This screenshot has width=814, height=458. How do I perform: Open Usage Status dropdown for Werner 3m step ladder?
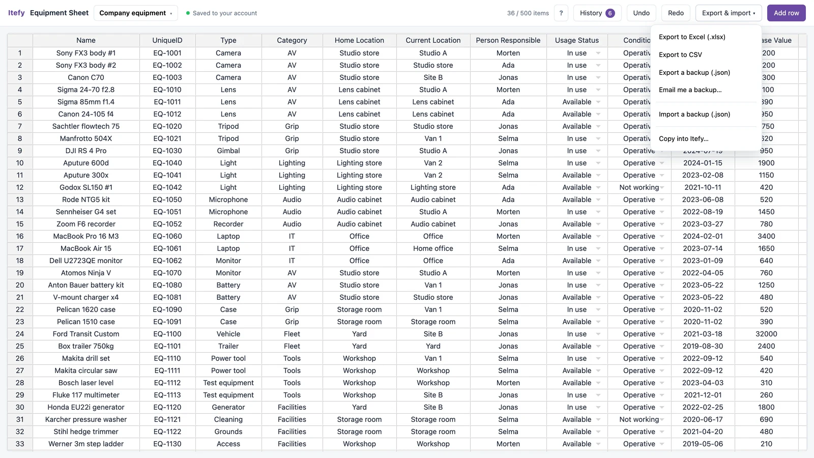[x=598, y=444]
